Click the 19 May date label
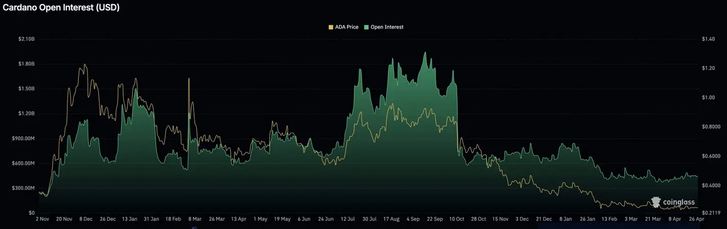This screenshot has height=229, width=727. click(x=282, y=219)
